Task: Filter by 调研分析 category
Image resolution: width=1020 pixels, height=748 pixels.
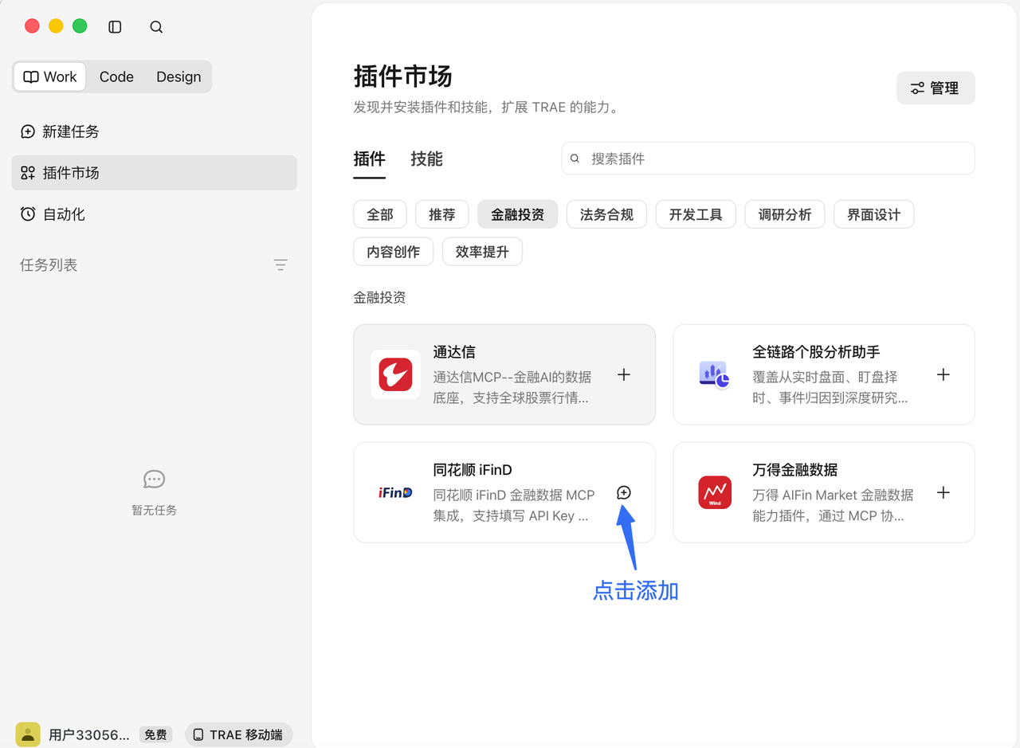Action: (785, 214)
